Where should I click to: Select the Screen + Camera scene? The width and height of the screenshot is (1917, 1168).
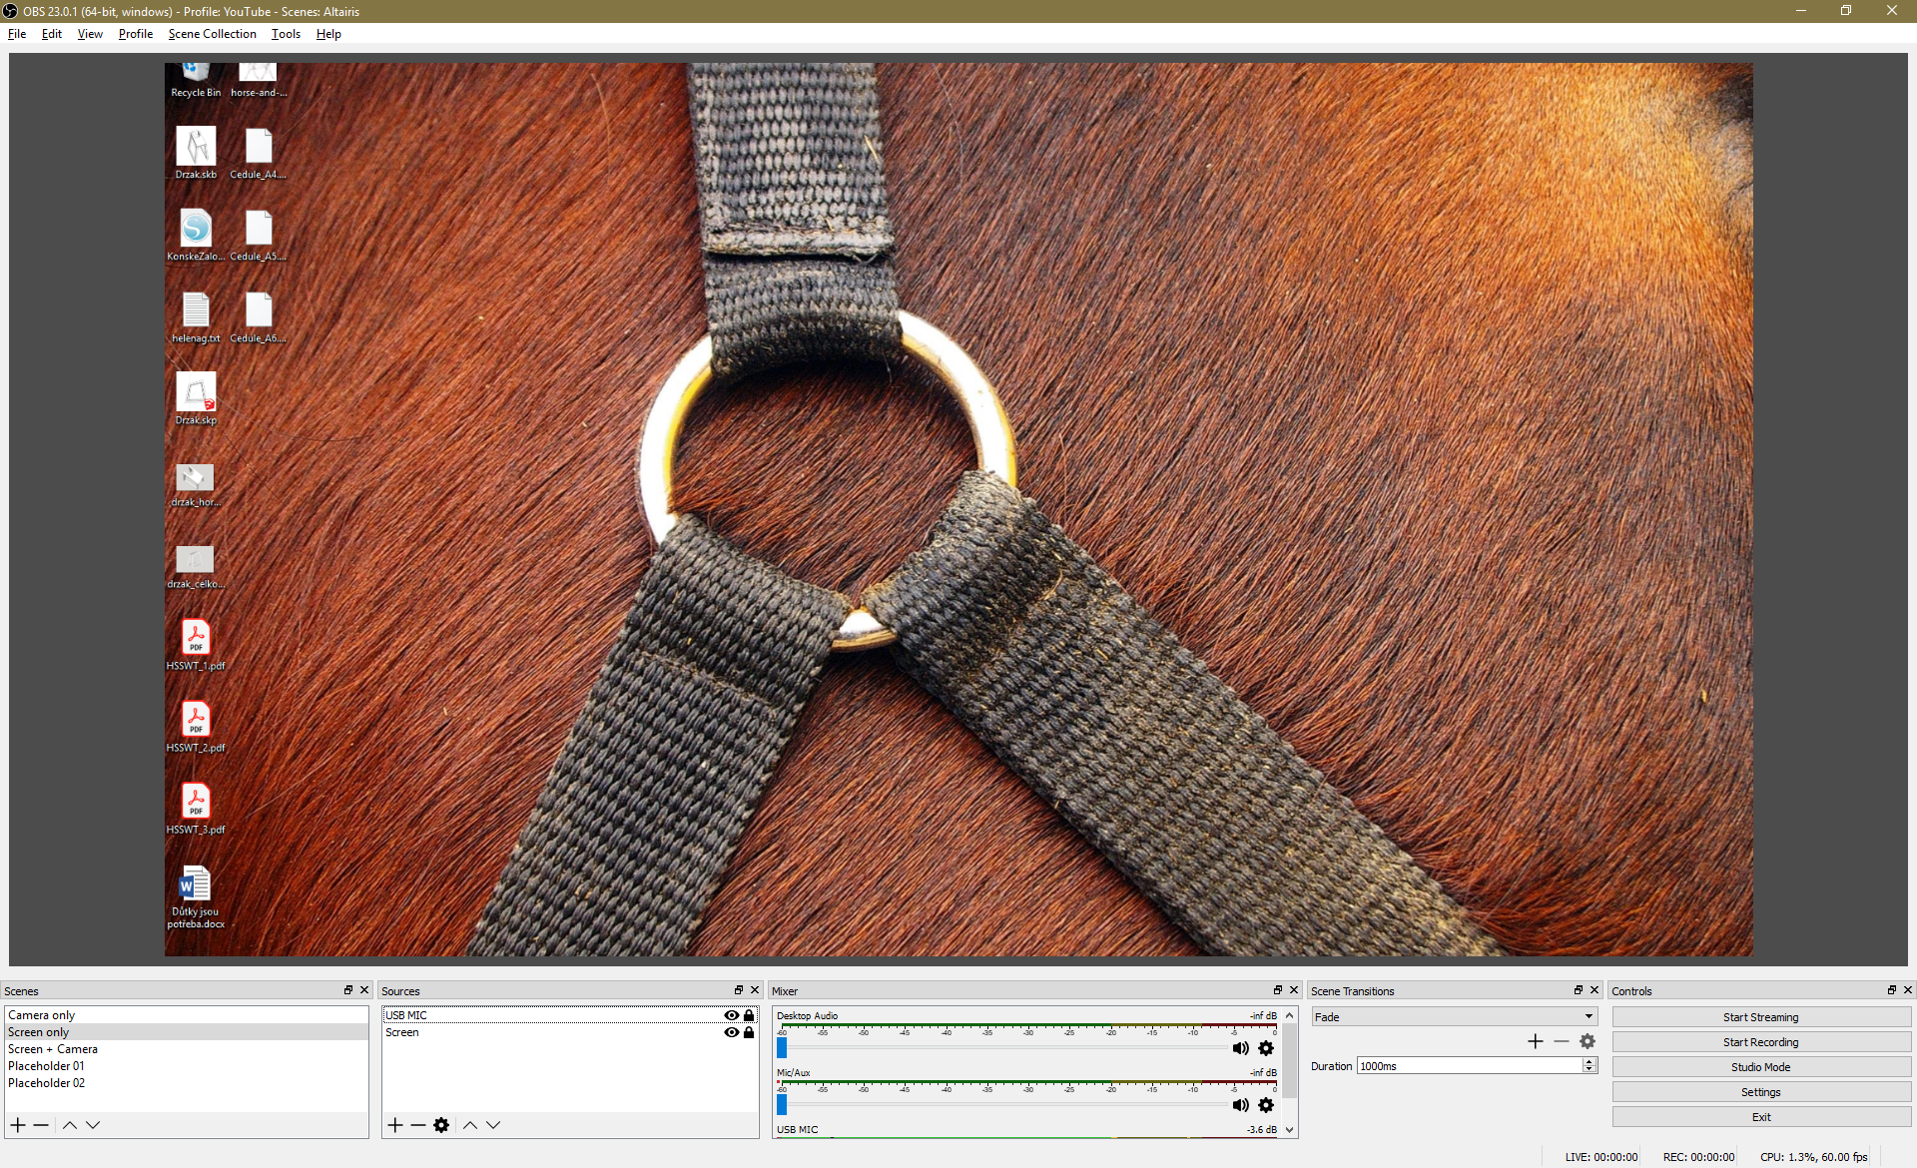(186, 1049)
